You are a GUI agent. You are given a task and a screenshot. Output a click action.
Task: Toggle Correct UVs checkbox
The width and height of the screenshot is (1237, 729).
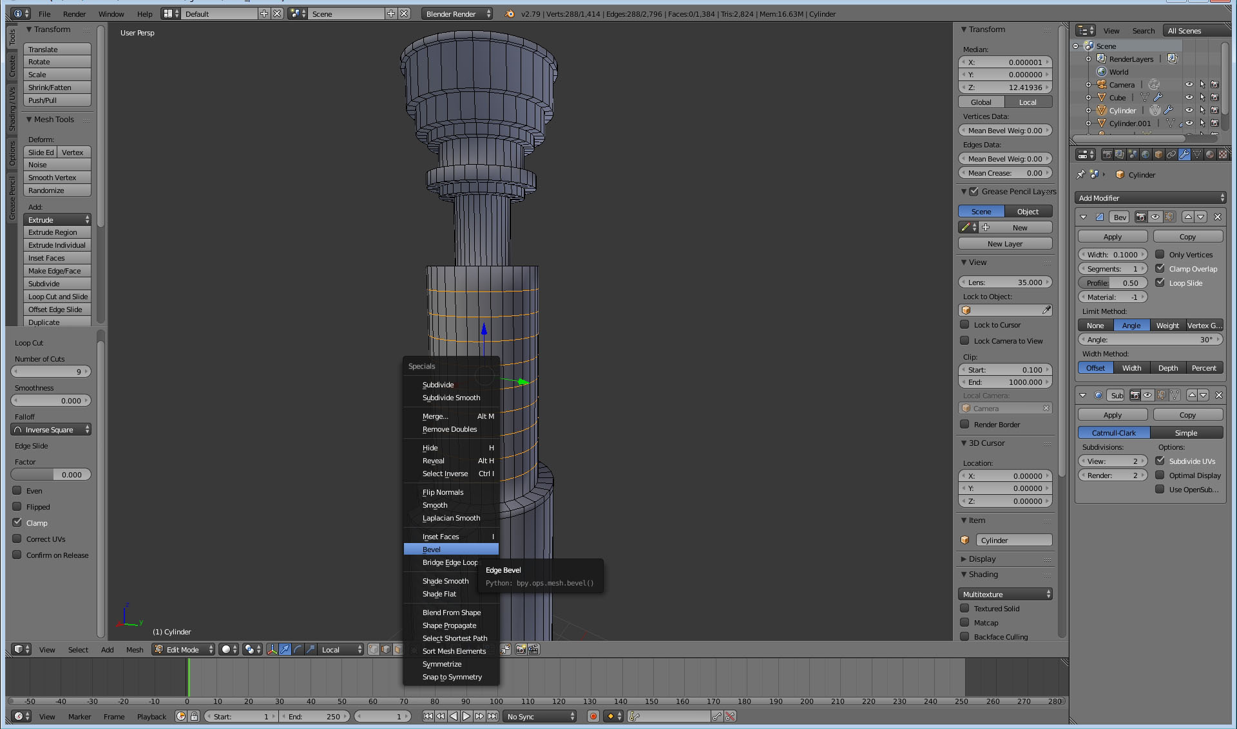(x=17, y=539)
